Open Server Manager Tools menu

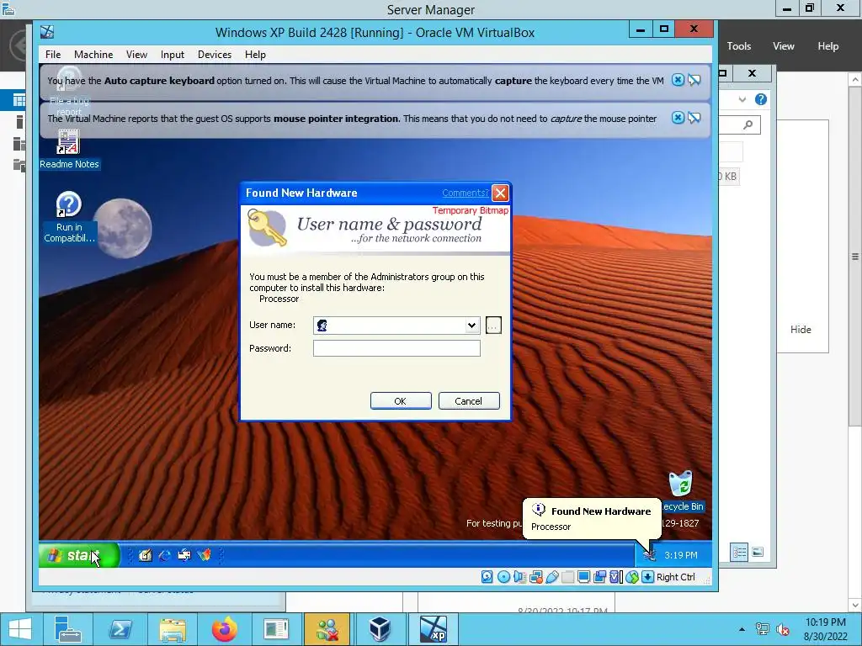coord(739,46)
